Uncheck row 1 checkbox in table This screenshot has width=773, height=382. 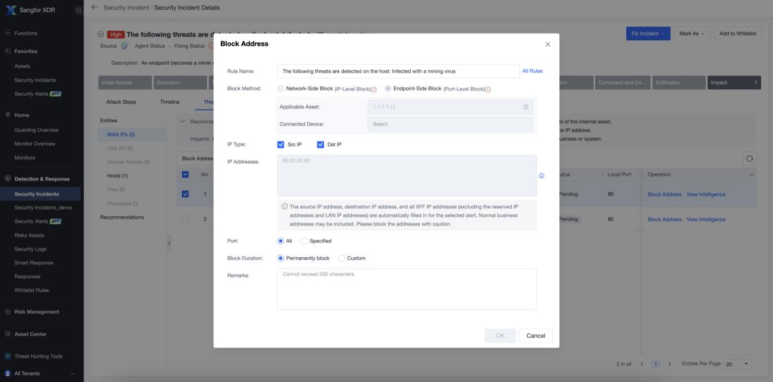coord(185,194)
